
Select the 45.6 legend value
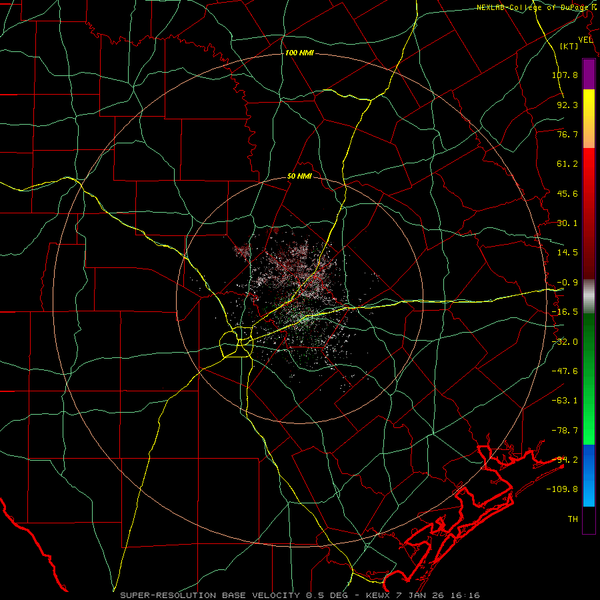tap(567, 193)
